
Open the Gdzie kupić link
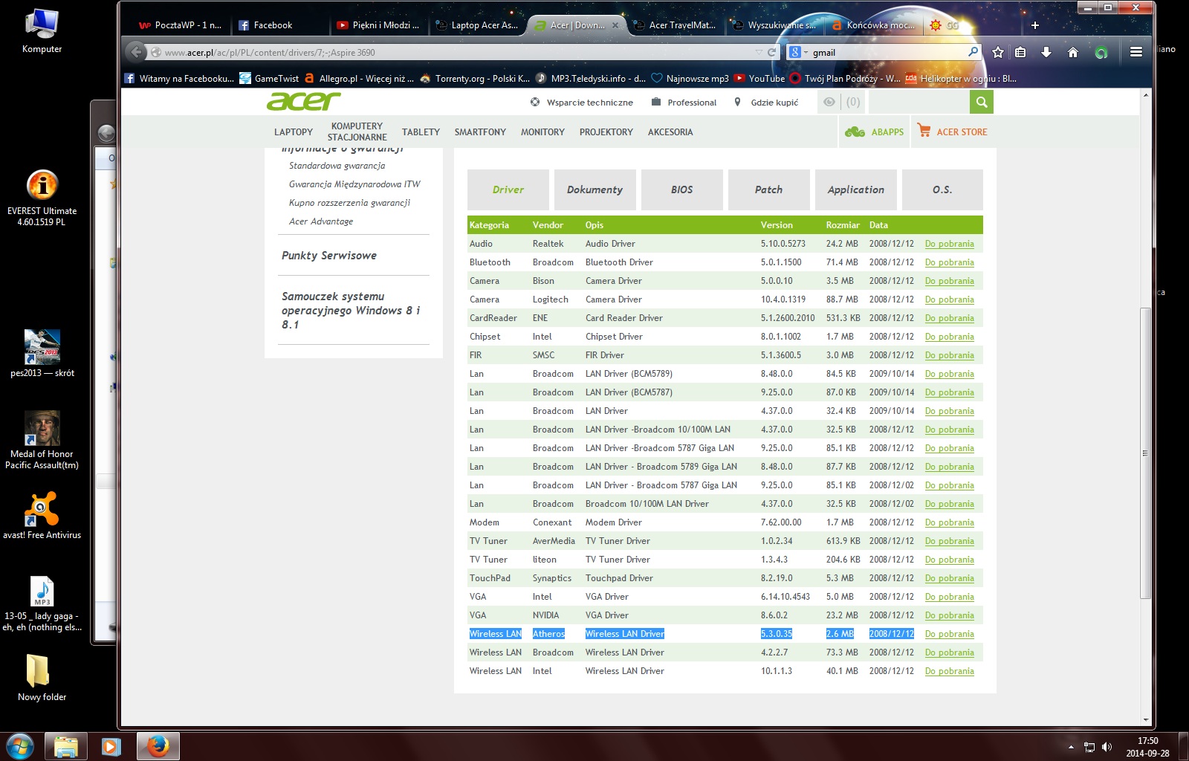[x=766, y=103]
